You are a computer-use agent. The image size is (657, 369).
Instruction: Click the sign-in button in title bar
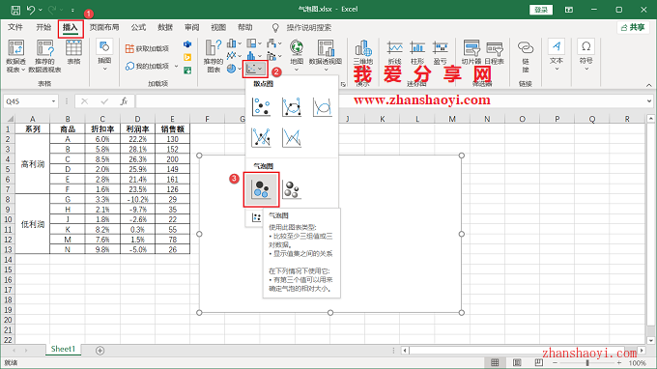[x=541, y=10]
